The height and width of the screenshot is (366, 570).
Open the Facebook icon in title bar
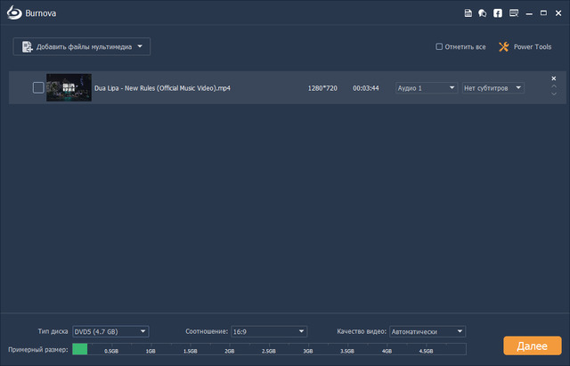point(497,13)
